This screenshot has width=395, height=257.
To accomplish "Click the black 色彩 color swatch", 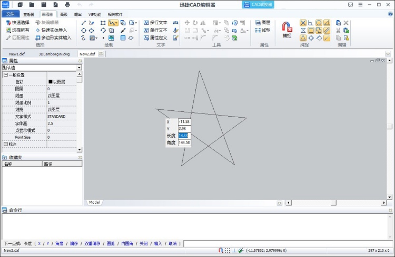I will click(51, 82).
